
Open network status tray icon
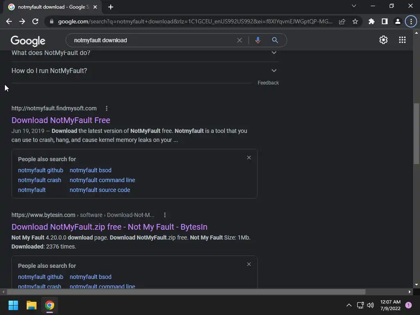pos(360,305)
